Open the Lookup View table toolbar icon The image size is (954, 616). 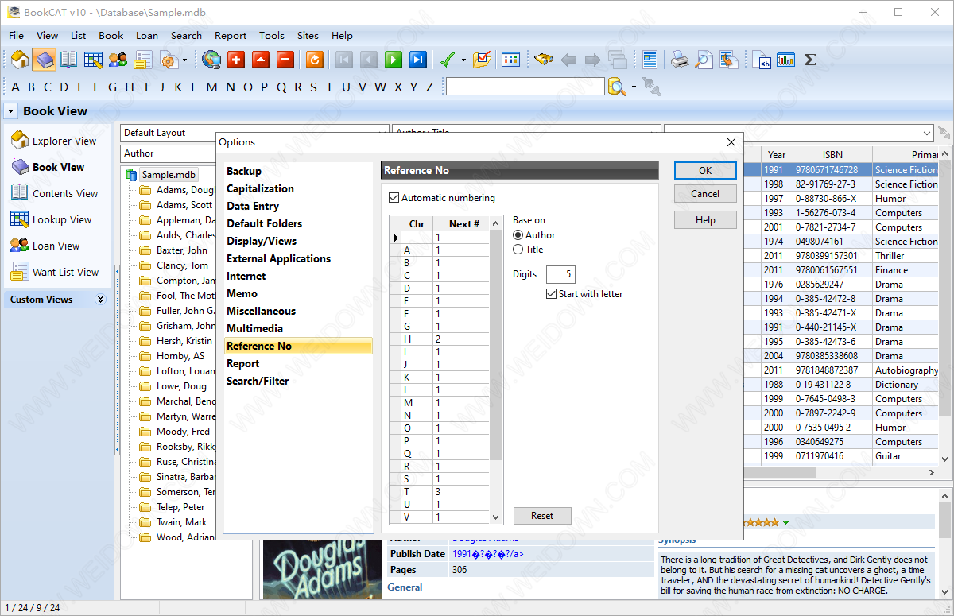pyautogui.click(x=93, y=60)
